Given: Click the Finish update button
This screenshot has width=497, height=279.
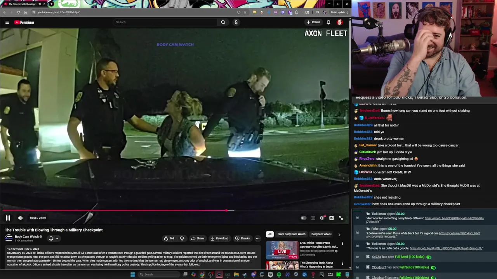Looking at the screenshot, I should point(338,12).
